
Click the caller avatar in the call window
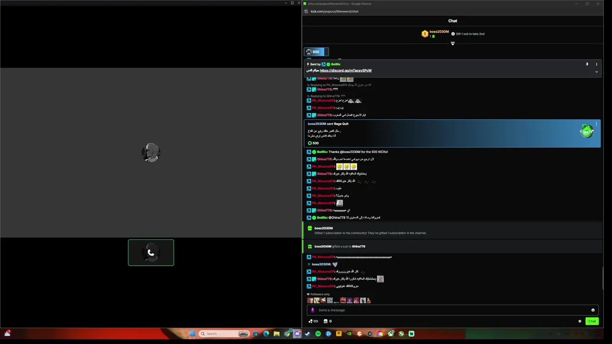(151, 153)
